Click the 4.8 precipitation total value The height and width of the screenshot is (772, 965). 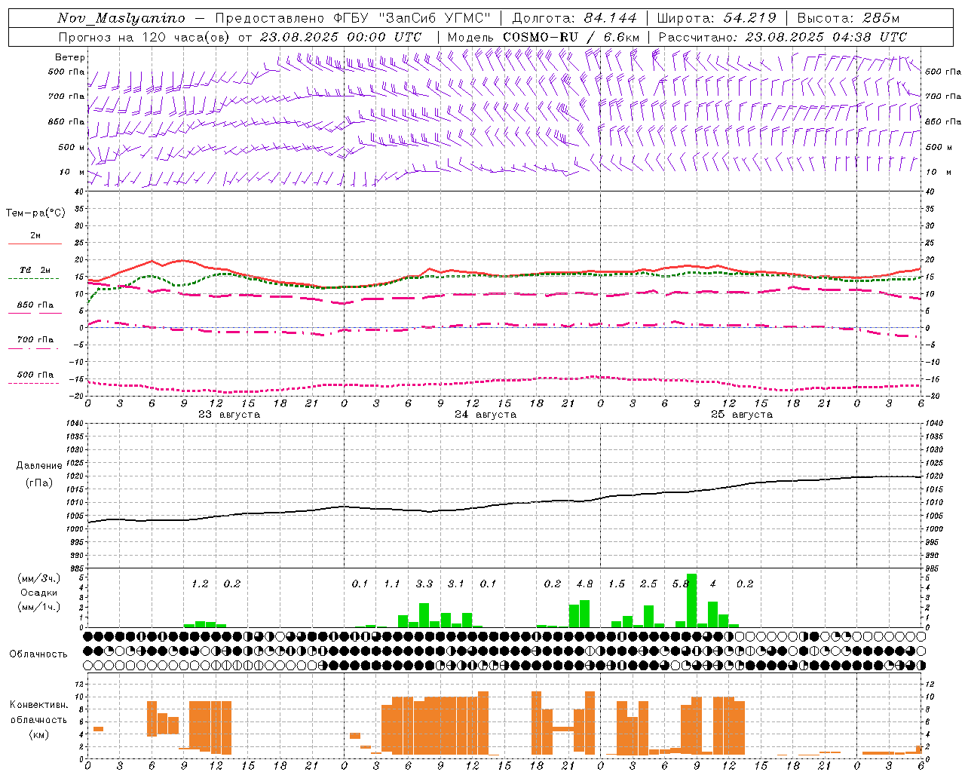pos(584,584)
